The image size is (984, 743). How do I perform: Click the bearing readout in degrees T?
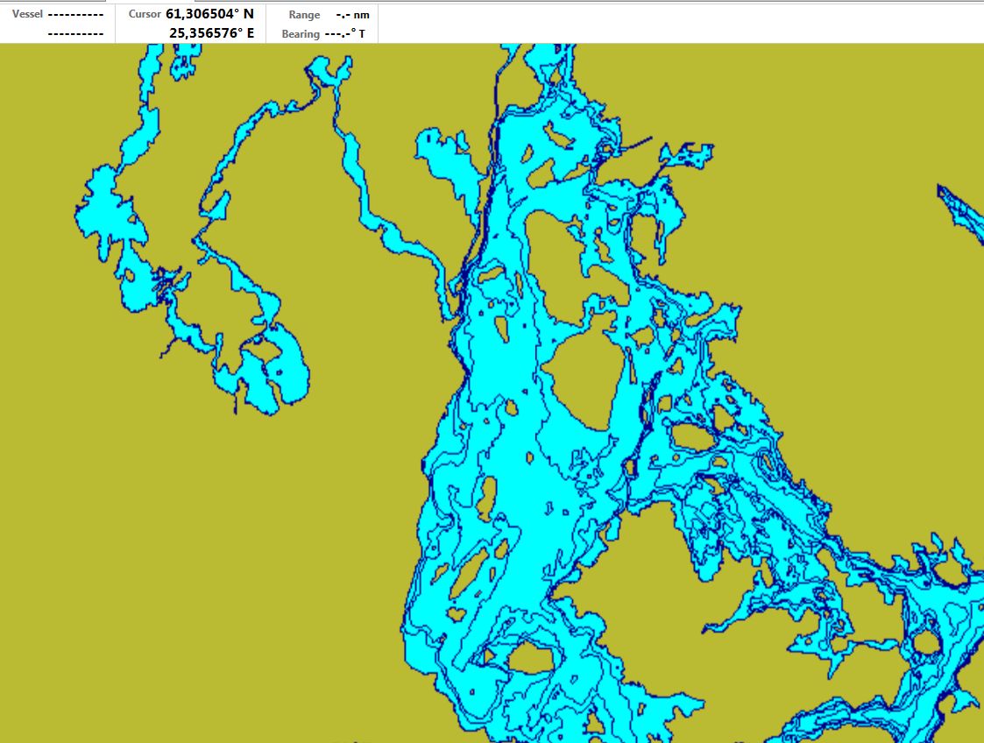click(345, 34)
